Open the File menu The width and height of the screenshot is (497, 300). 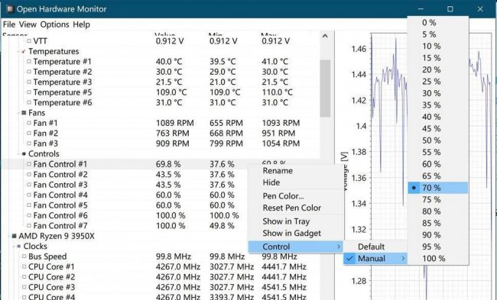(x=9, y=24)
